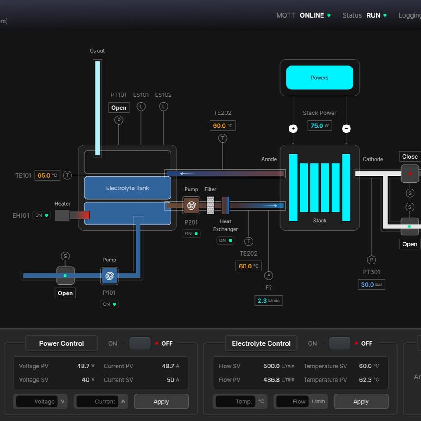Toggle the Electrolyte Control ON/OFF switch

pyautogui.click(x=339, y=343)
